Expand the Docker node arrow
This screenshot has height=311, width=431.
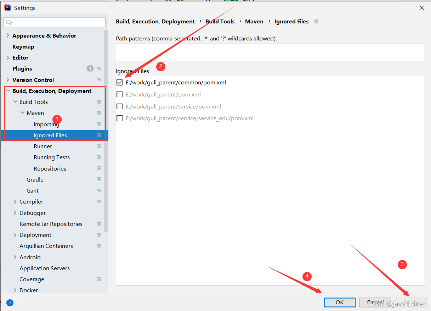(15, 290)
